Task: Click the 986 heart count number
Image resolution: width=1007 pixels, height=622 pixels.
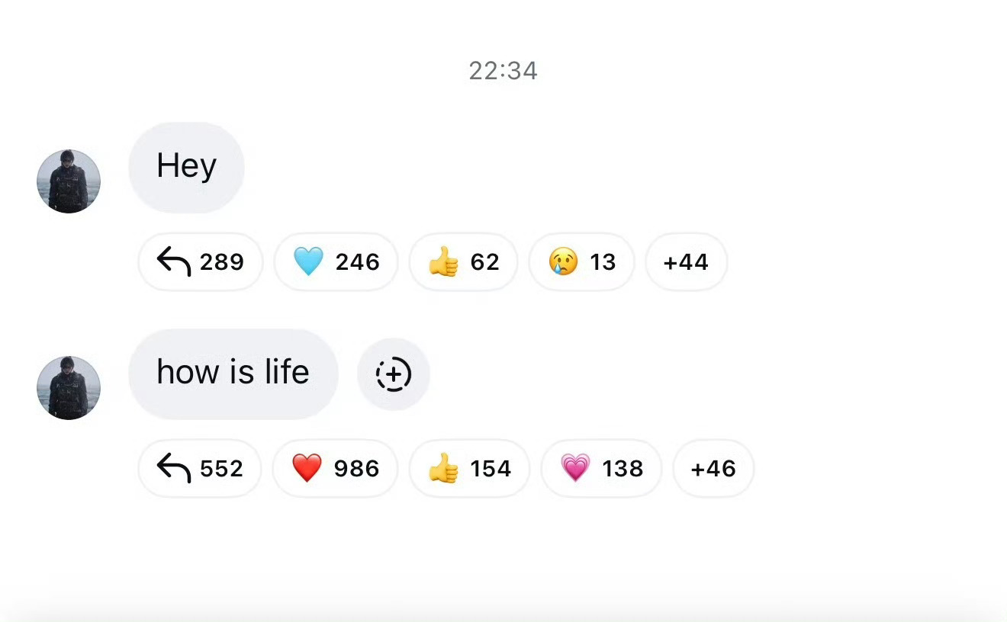Action: pos(356,468)
